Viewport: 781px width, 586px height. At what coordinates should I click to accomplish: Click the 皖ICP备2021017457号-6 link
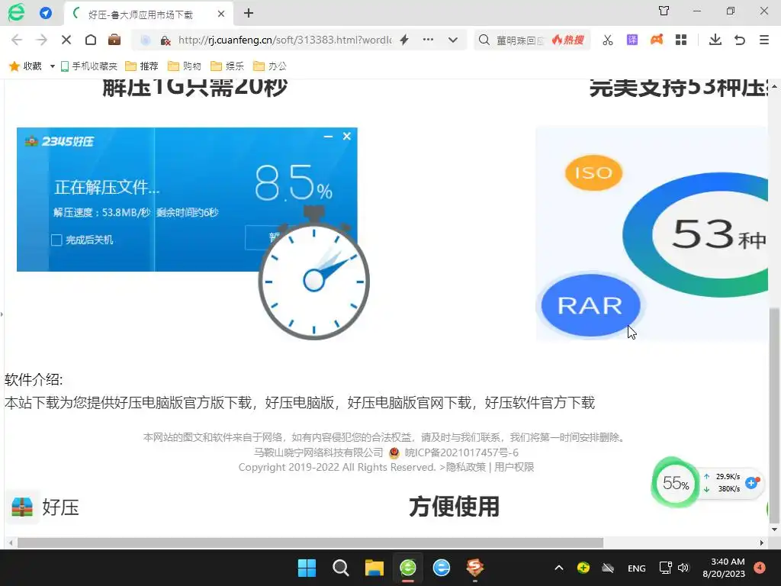(461, 452)
